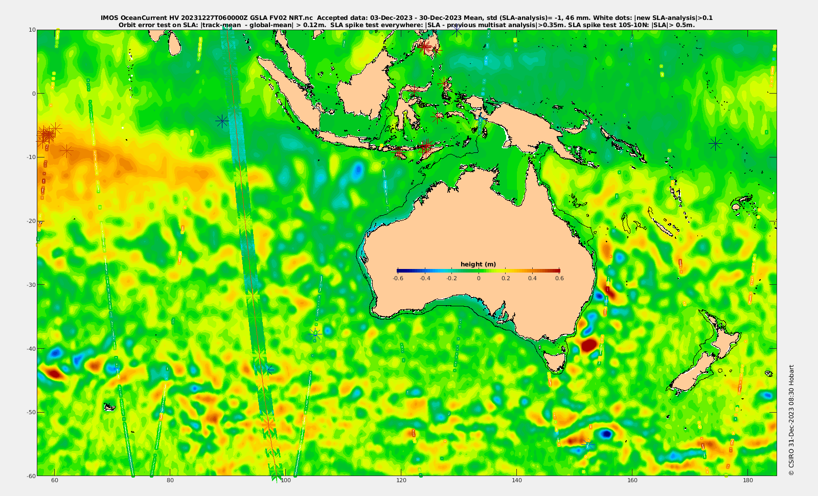Click latitude axis label -60
The width and height of the screenshot is (818, 496).
point(31,476)
